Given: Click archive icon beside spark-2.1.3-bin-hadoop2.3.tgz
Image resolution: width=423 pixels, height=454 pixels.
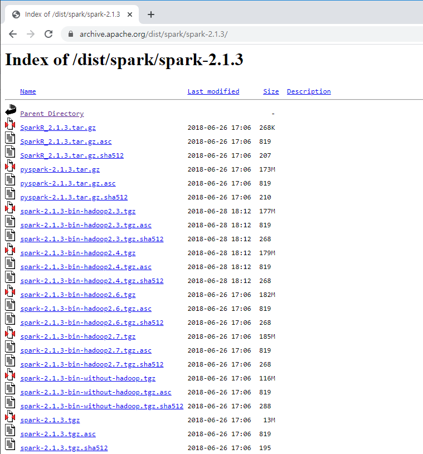Looking at the screenshot, I should tap(10, 207).
